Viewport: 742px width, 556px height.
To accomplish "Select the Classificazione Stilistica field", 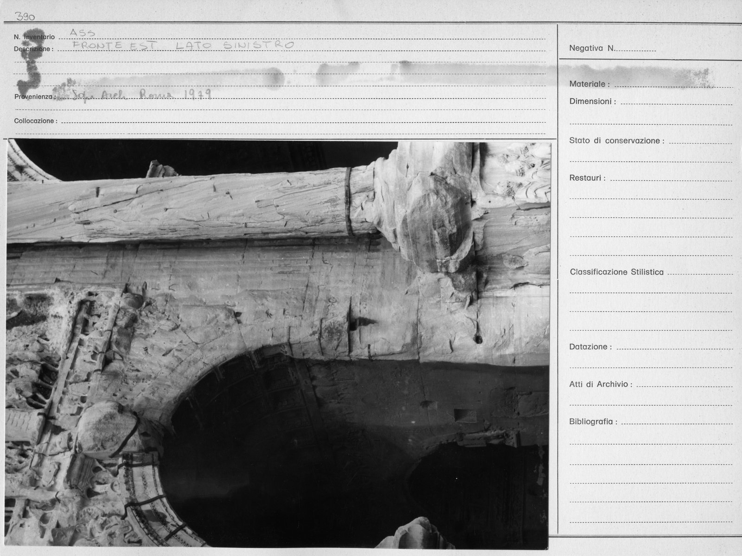I will tap(651, 272).
